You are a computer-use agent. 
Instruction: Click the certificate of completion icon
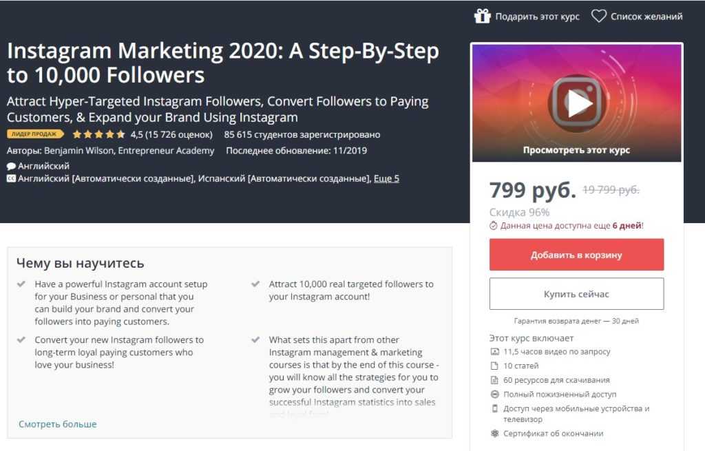pos(494,434)
